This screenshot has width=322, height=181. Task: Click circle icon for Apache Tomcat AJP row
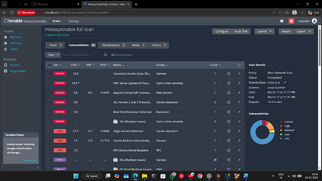229,93
